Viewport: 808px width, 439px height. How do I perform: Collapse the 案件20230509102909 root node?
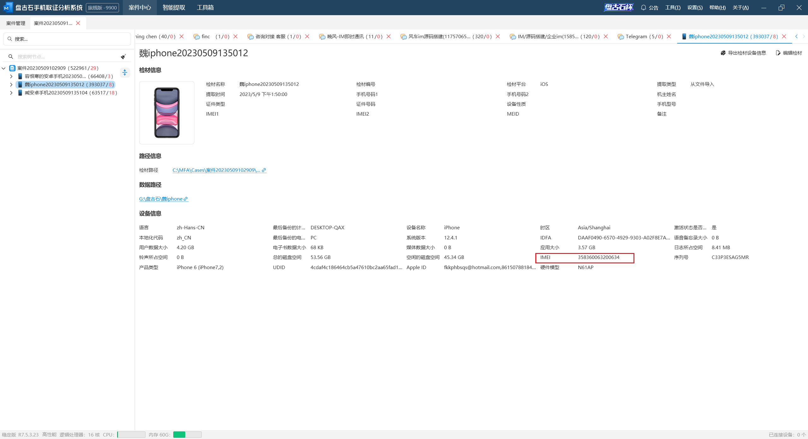[4, 68]
